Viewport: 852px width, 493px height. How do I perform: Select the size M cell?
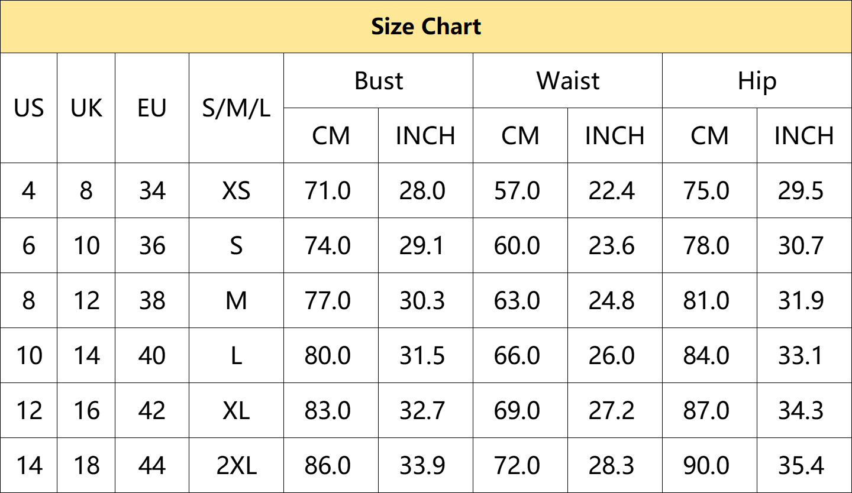237,301
